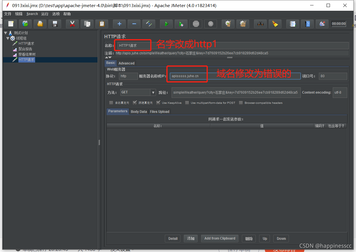Select the Parameters tab
Viewport: 356px width, 252px height.
tap(118, 111)
